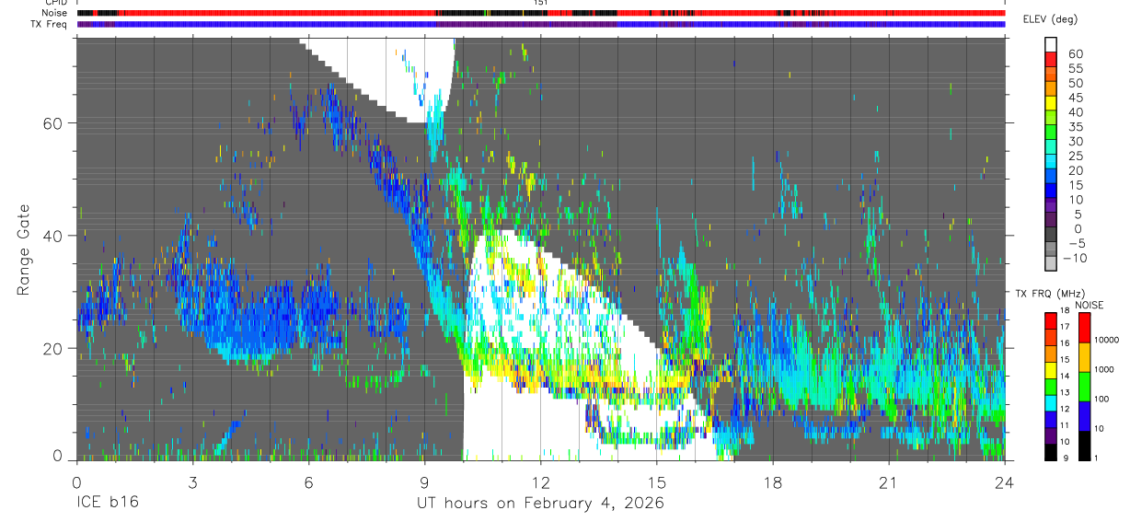The height and width of the screenshot is (522, 1130).
Task: Click the 'TX Freq' strip label at top
Action: tap(50, 24)
